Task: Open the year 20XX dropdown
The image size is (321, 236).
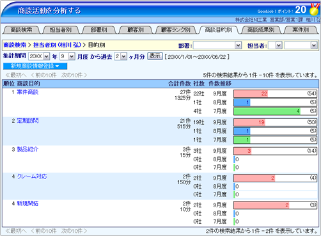Action: [39, 56]
